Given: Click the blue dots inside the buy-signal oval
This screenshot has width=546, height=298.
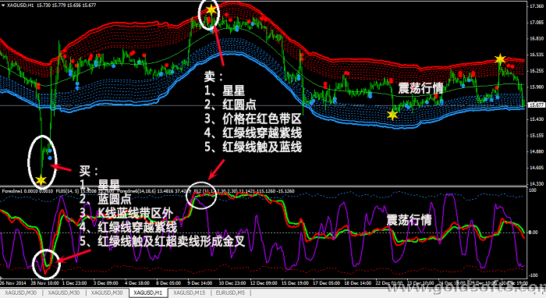Looking at the screenshot, I should click(50, 154).
